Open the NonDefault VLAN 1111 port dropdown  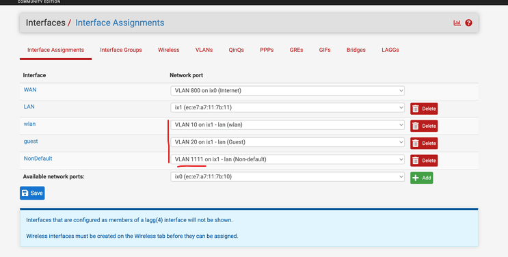pos(287,159)
